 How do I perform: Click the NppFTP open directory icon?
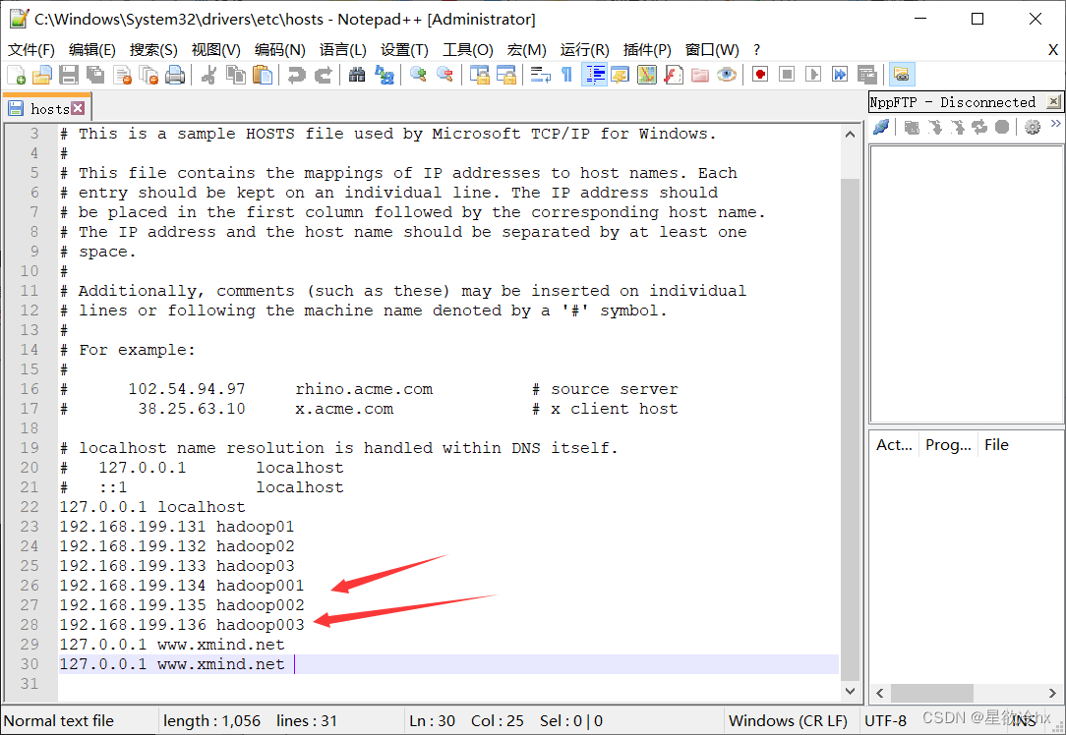click(x=912, y=127)
